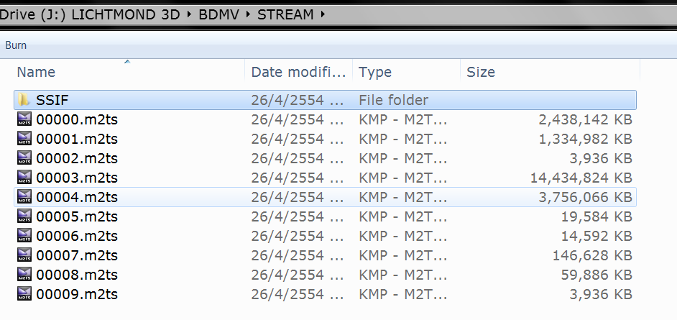
Task: Select the 00002.m2ts file name
Action: coord(77,158)
